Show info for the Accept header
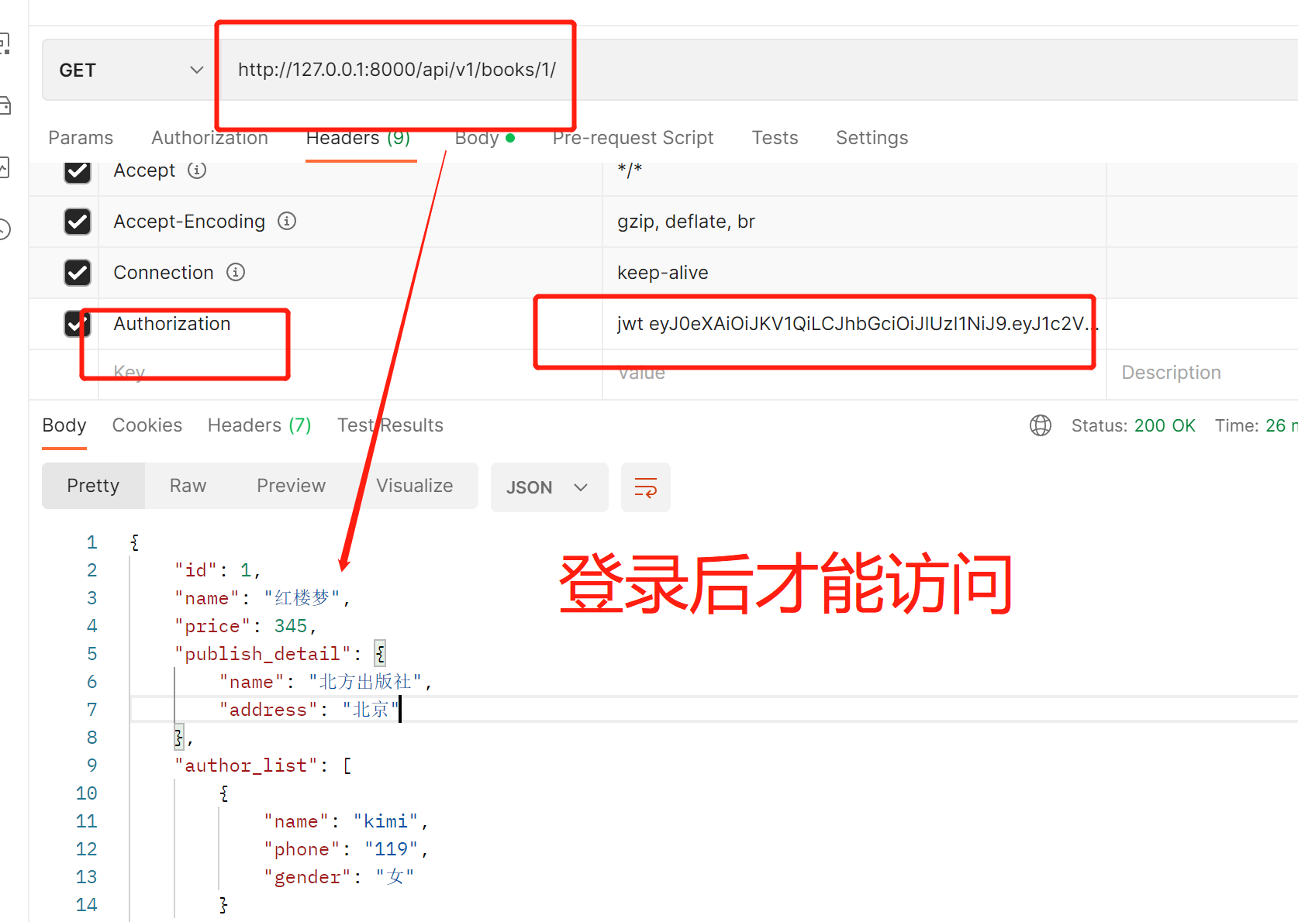The width and height of the screenshot is (1298, 922). tap(197, 170)
